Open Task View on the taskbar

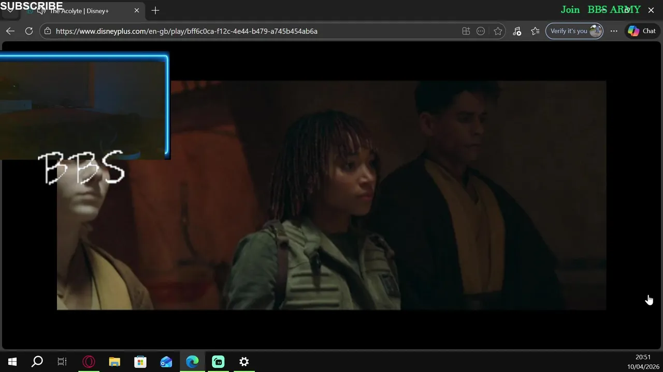[x=62, y=362]
